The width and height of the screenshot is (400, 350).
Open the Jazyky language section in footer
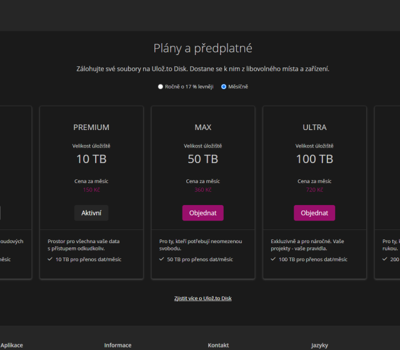319,345
